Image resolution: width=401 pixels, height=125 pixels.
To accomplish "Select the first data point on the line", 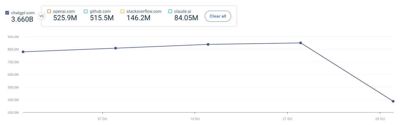I will point(23,52).
